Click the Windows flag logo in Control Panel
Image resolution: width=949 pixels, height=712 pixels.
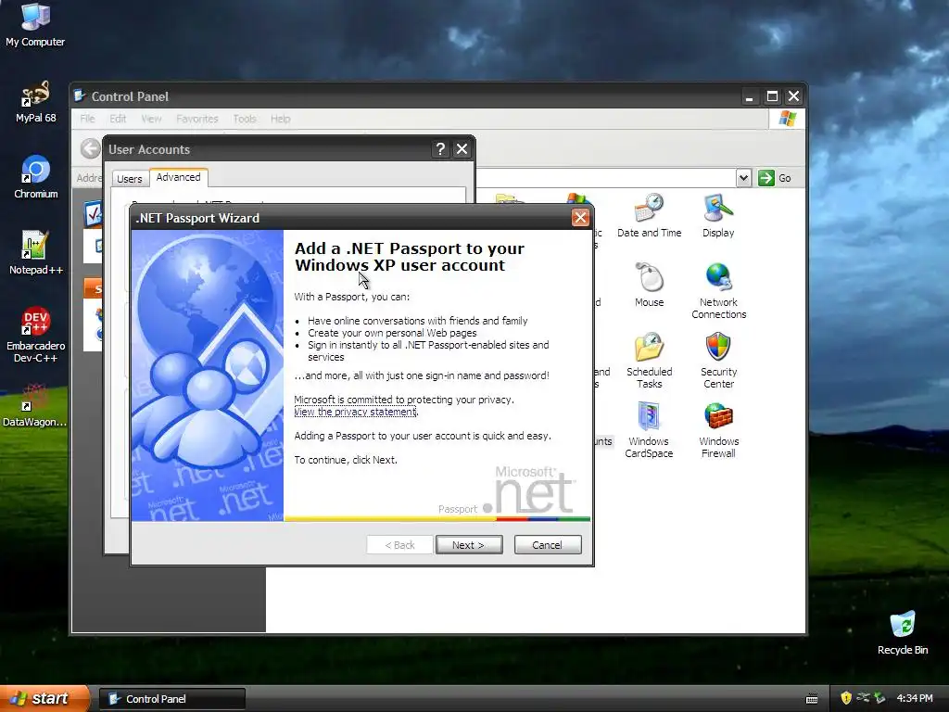pos(788,119)
